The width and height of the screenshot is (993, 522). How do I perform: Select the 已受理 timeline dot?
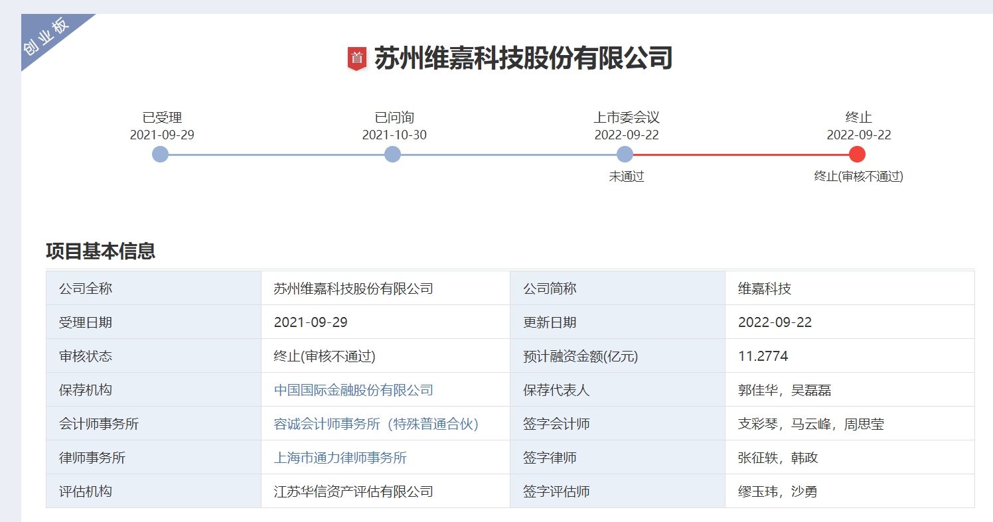pos(160,155)
